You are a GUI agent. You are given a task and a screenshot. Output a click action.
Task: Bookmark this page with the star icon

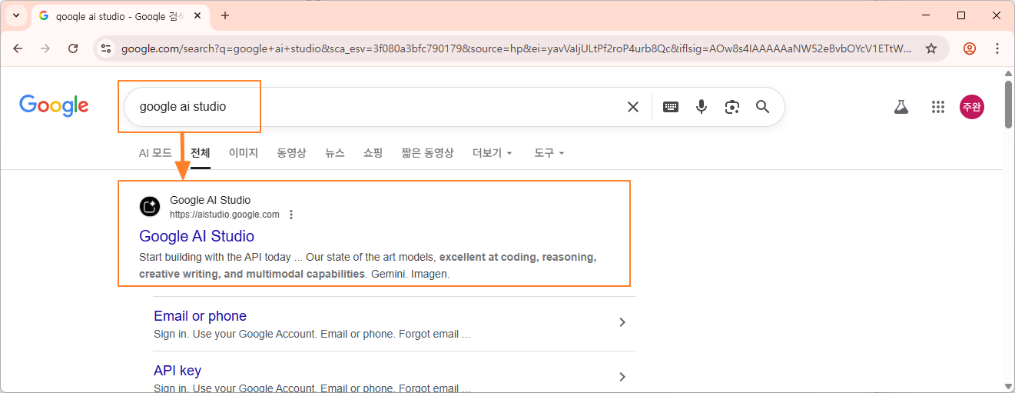[931, 48]
